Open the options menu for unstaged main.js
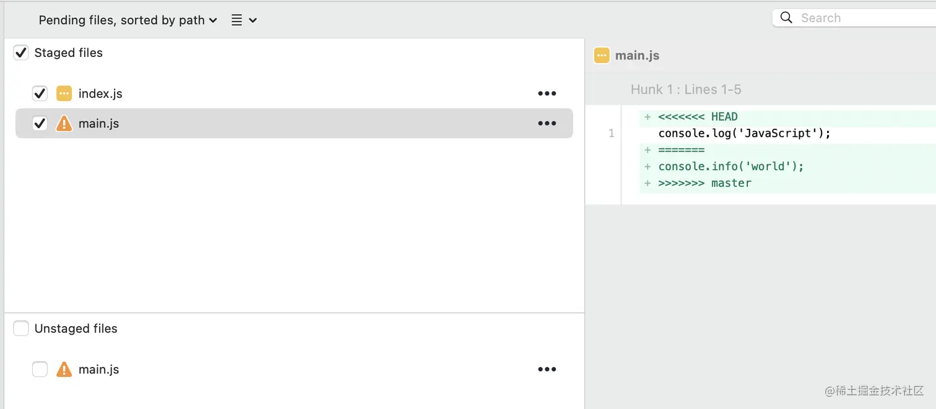 coord(547,369)
